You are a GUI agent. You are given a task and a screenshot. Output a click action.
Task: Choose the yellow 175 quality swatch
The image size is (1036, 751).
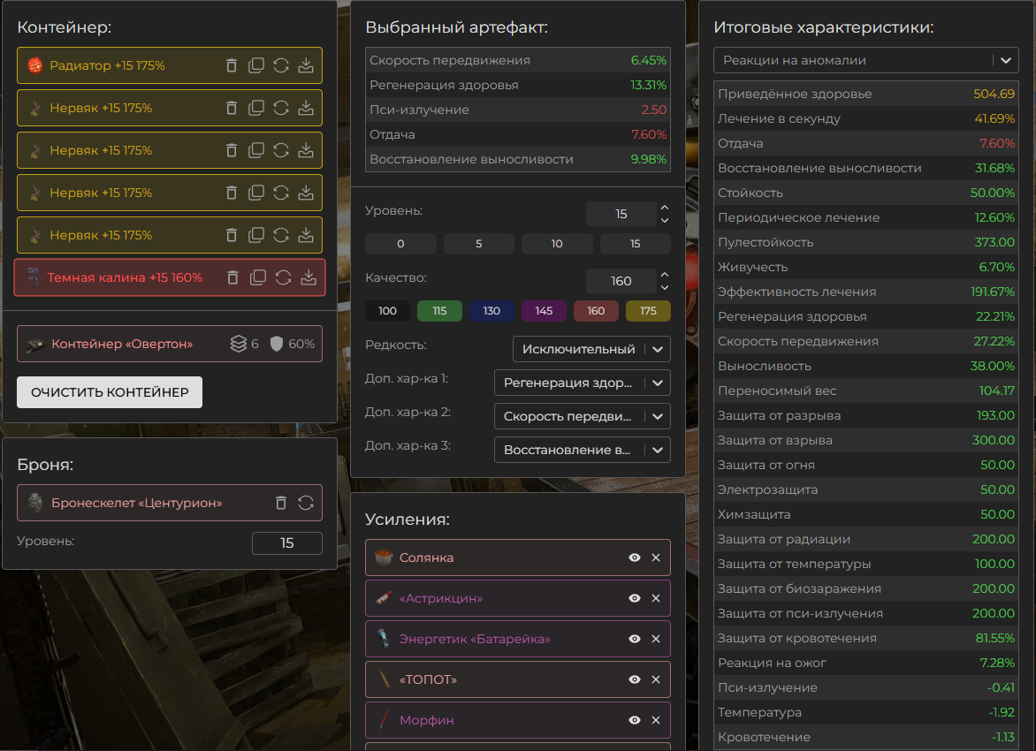[x=648, y=311]
